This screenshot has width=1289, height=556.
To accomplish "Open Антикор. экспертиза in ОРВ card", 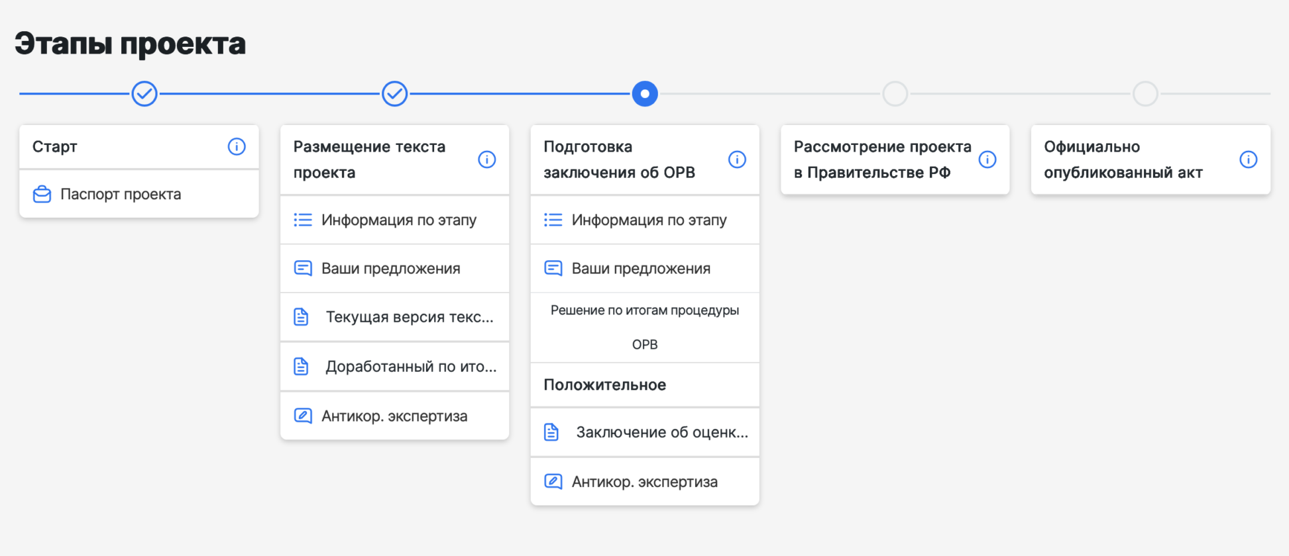I will 645,481.
